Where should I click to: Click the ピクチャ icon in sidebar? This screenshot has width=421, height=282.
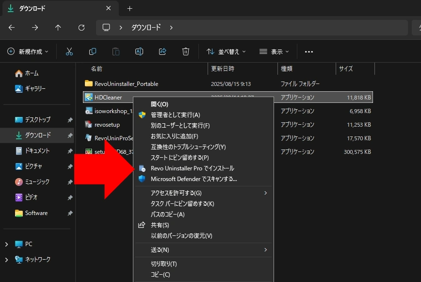[19, 166]
